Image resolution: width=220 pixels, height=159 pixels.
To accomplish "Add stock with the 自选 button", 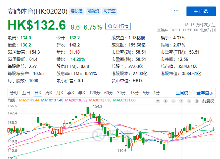I will coord(201,11).
